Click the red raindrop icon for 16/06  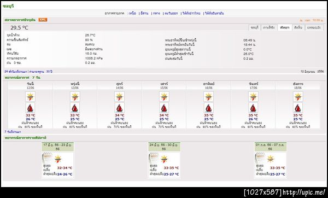209,108
